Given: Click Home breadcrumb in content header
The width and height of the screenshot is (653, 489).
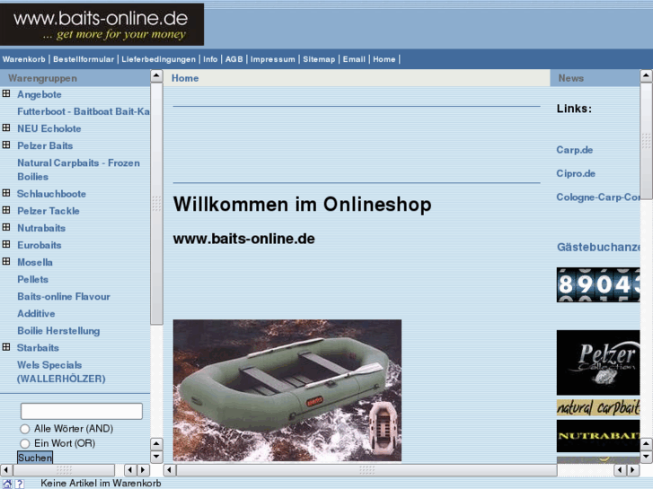Looking at the screenshot, I should tap(185, 78).
